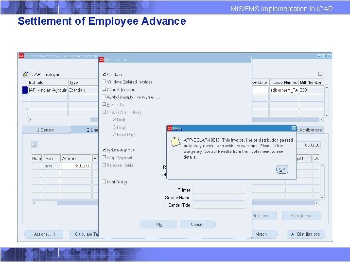Toggle Initiate Approval checkbox
350x262 pixels.
click(104, 150)
